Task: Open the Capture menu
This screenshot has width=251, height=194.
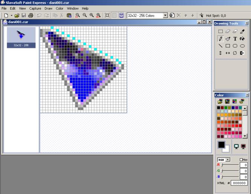Action: 35,8
